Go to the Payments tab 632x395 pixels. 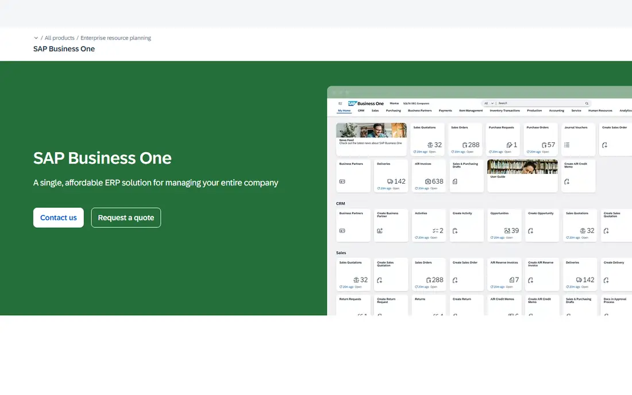[x=445, y=110]
